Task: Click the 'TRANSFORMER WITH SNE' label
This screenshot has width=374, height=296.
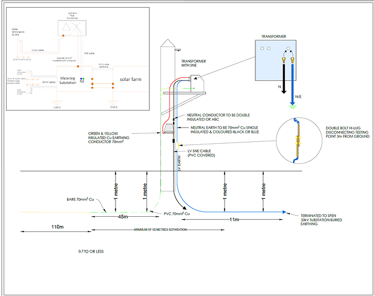Action: pyautogui.click(x=194, y=63)
